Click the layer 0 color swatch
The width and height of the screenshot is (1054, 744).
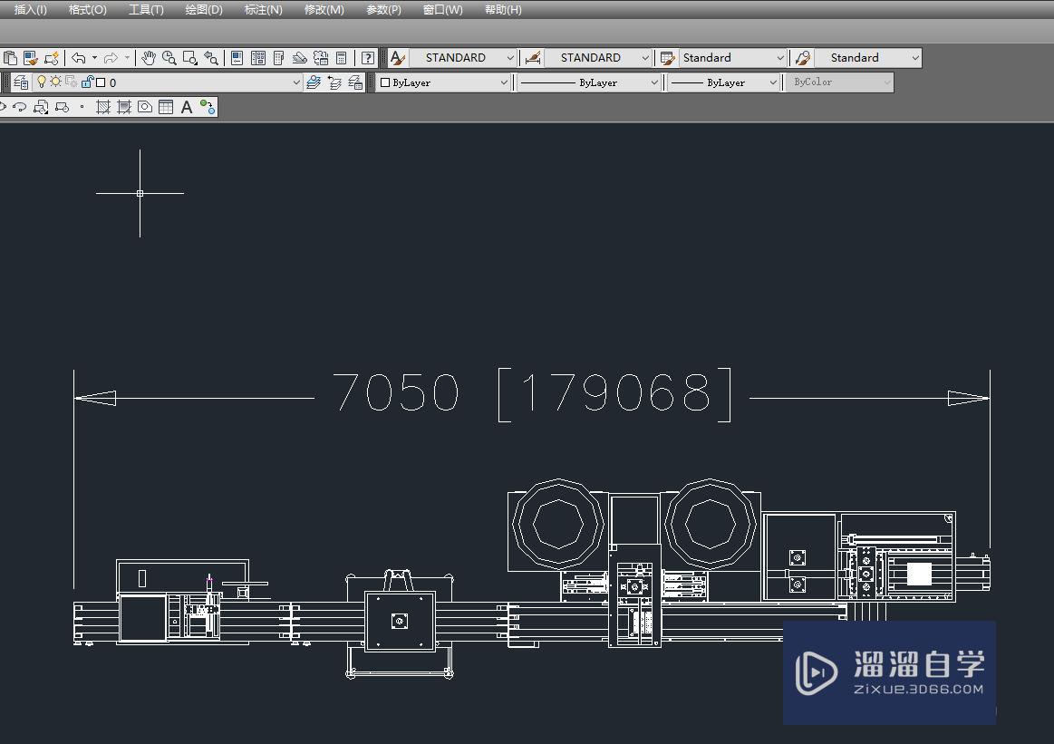[101, 82]
